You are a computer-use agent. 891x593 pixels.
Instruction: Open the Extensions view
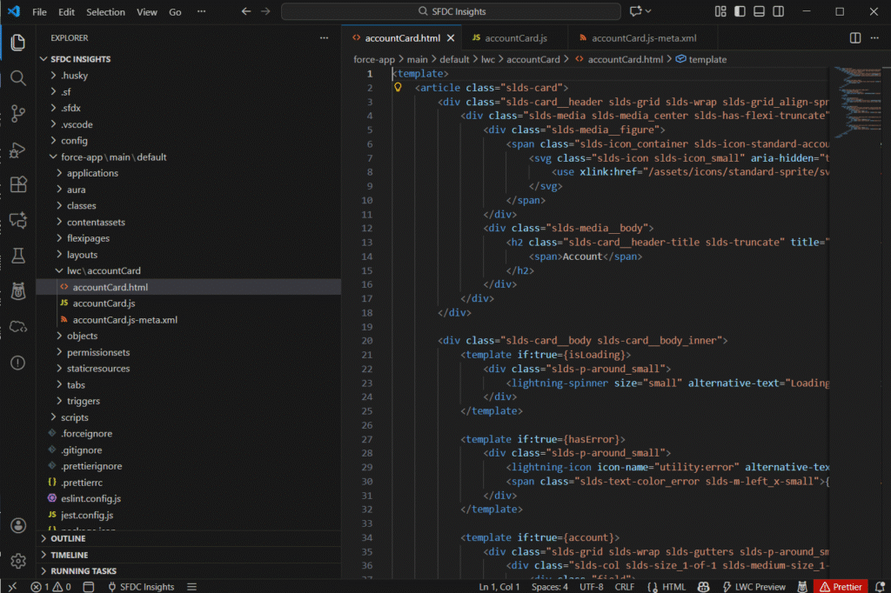(17, 185)
